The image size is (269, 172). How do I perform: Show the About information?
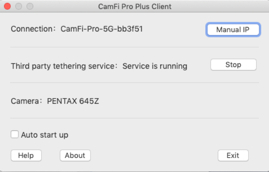point(75,155)
